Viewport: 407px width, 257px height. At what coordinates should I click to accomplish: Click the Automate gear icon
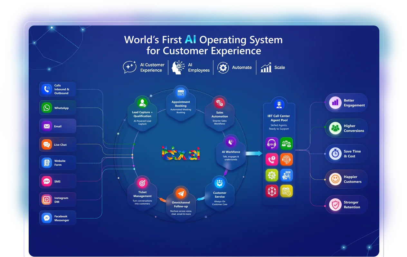[x=223, y=67]
